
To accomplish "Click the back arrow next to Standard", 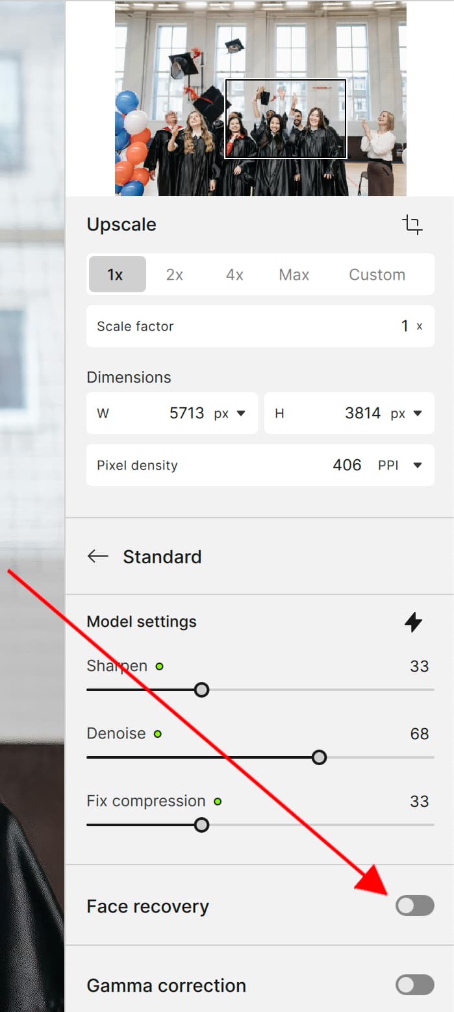I will [97, 557].
